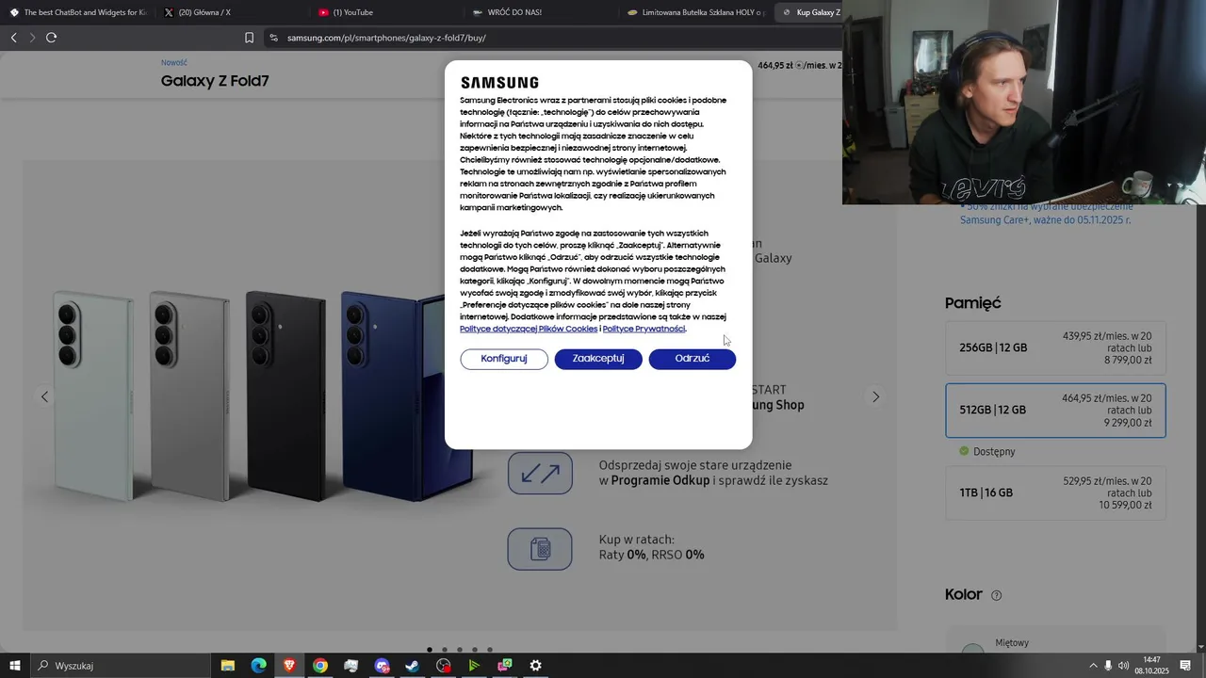Go back with the browser back arrow
The height and width of the screenshot is (678, 1206).
[14, 38]
